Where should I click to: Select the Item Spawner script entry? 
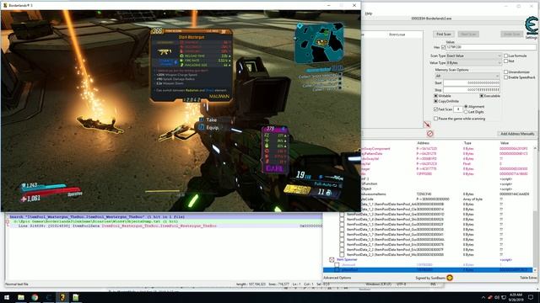point(347,260)
